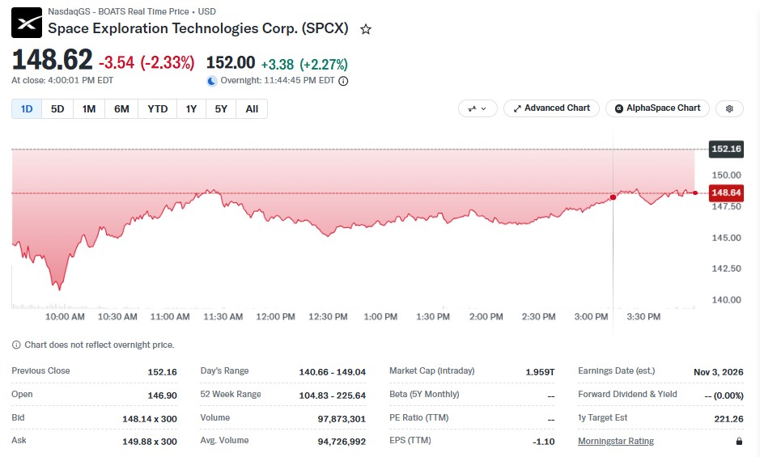This screenshot has width=760, height=457.
Task: Click the 12:00 PM axis label
Action: click(x=275, y=316)
